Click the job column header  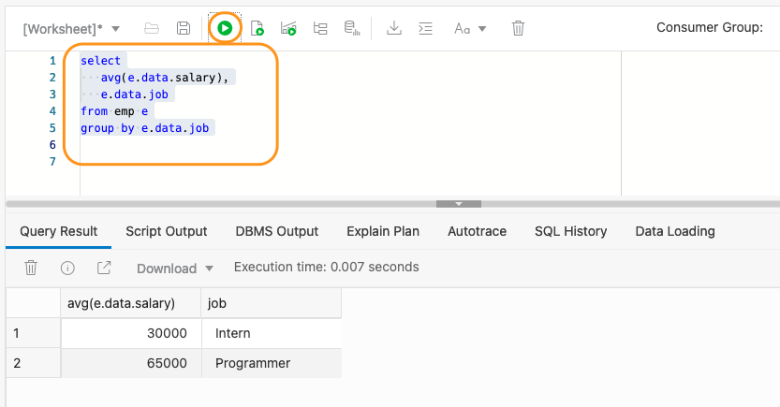click(x=271, y=303)
